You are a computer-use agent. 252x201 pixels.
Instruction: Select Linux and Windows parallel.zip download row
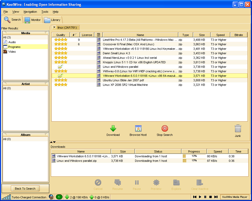(x=150, y=161)
